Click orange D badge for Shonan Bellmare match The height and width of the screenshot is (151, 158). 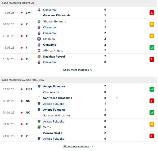click(x=152, y=24)
